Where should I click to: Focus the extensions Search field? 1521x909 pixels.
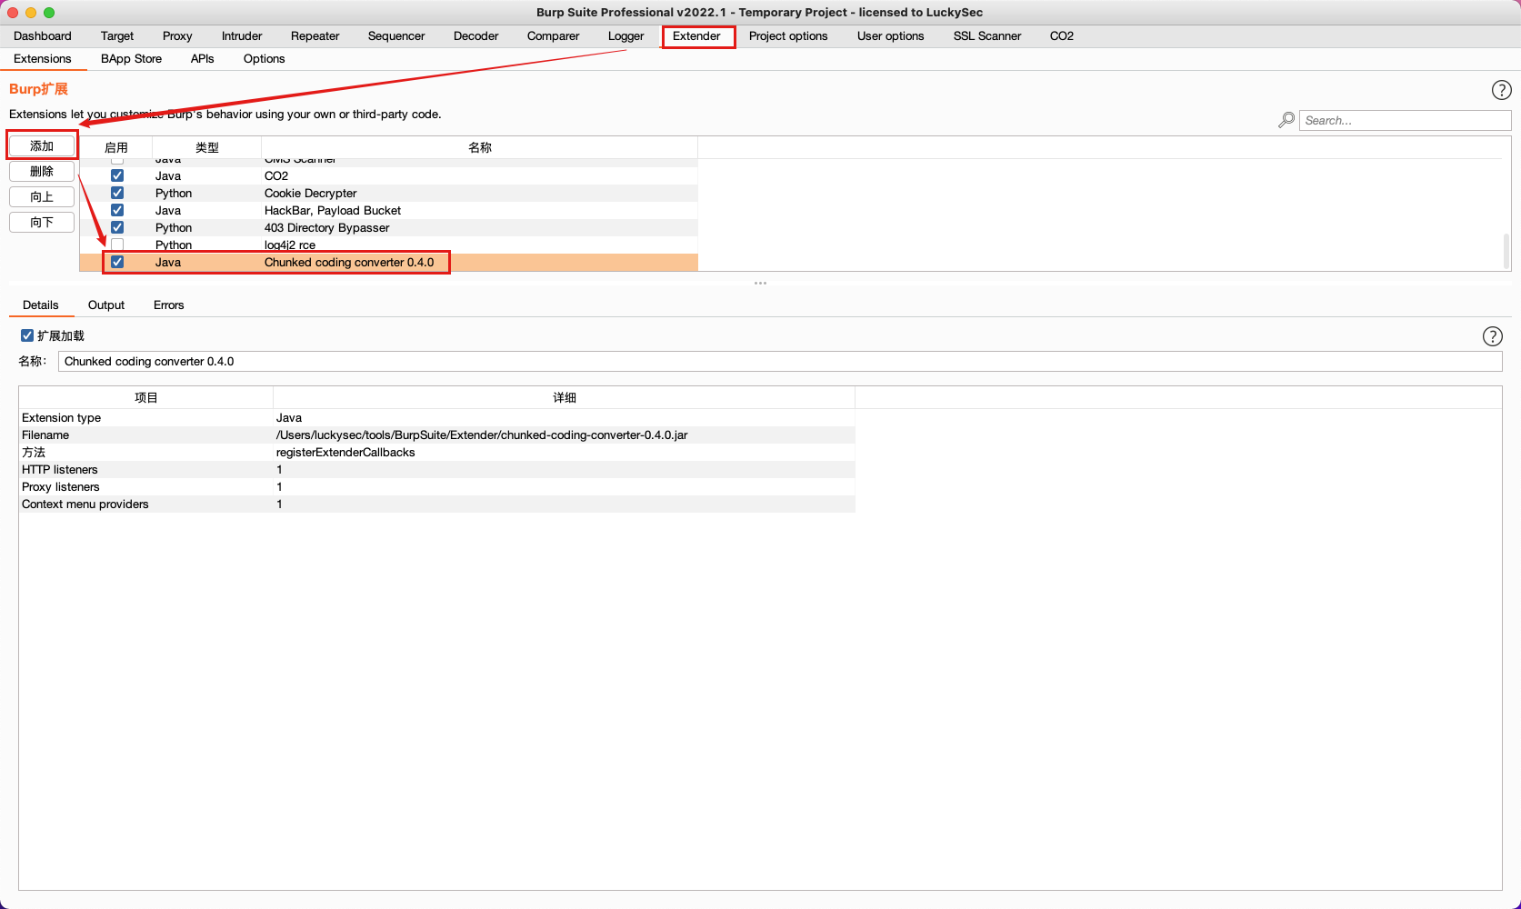point(1405,120)
